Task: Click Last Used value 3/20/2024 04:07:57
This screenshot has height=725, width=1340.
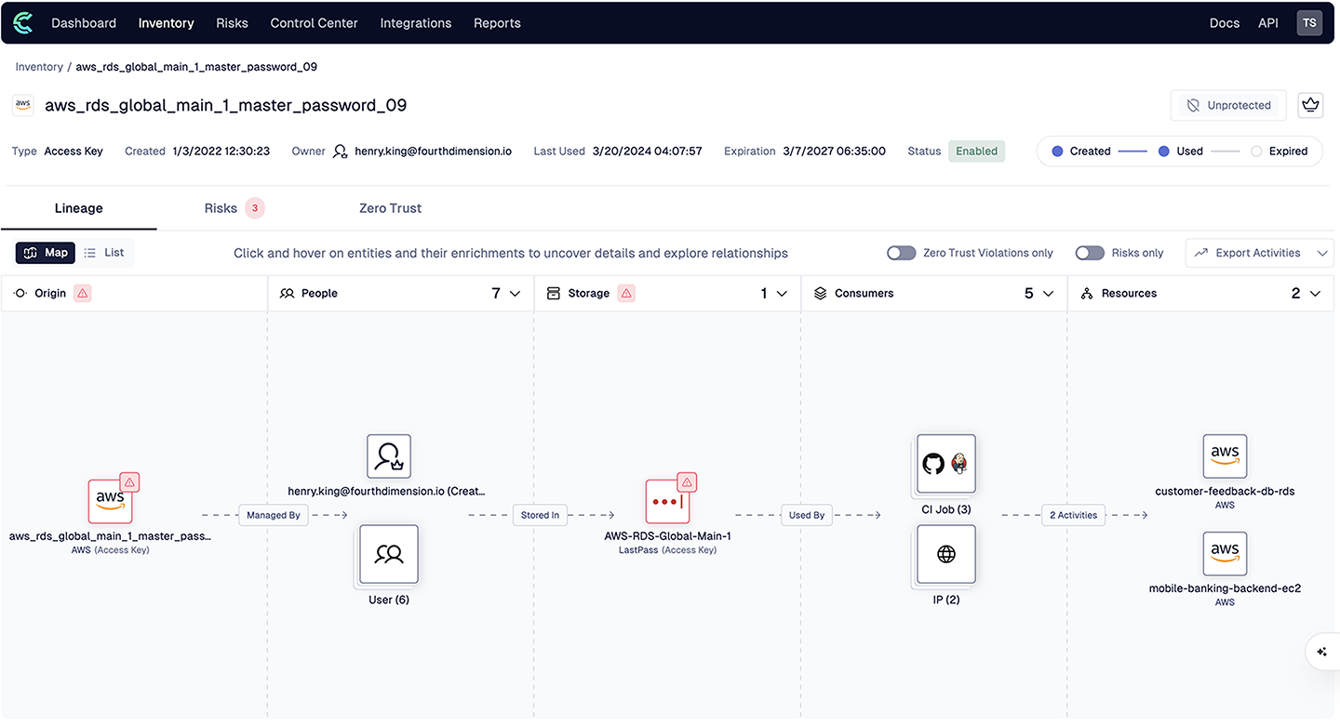Action: pyautogui.click(x=647, y=152)
